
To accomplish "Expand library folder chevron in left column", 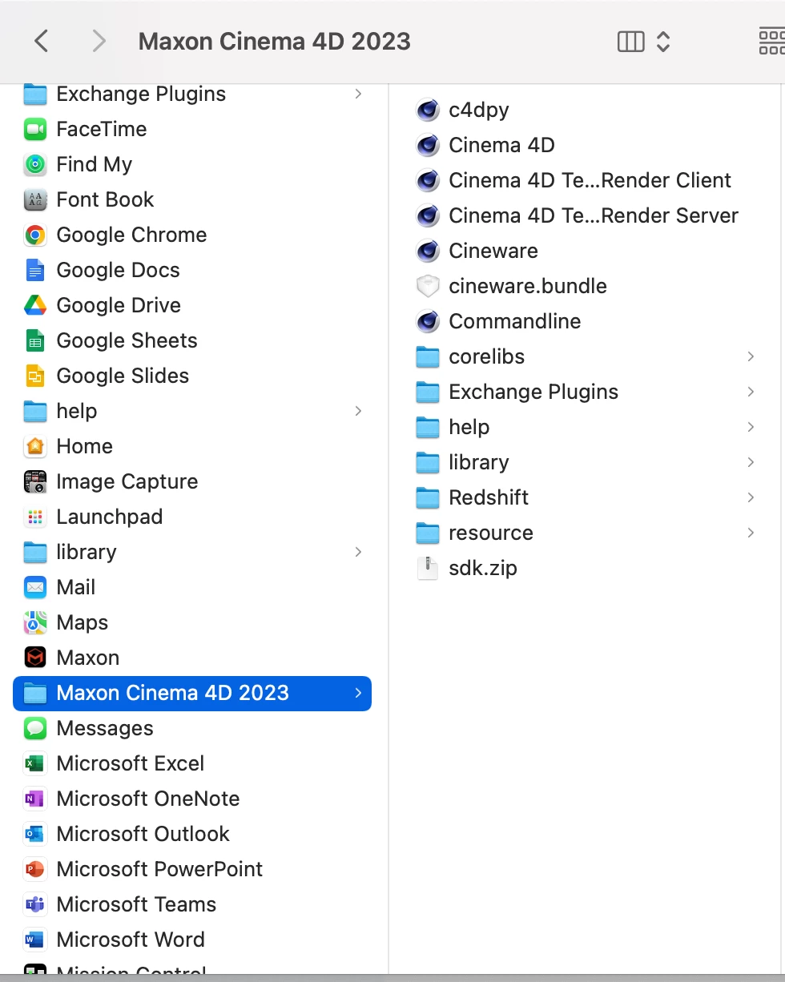I will click(358, 552).
